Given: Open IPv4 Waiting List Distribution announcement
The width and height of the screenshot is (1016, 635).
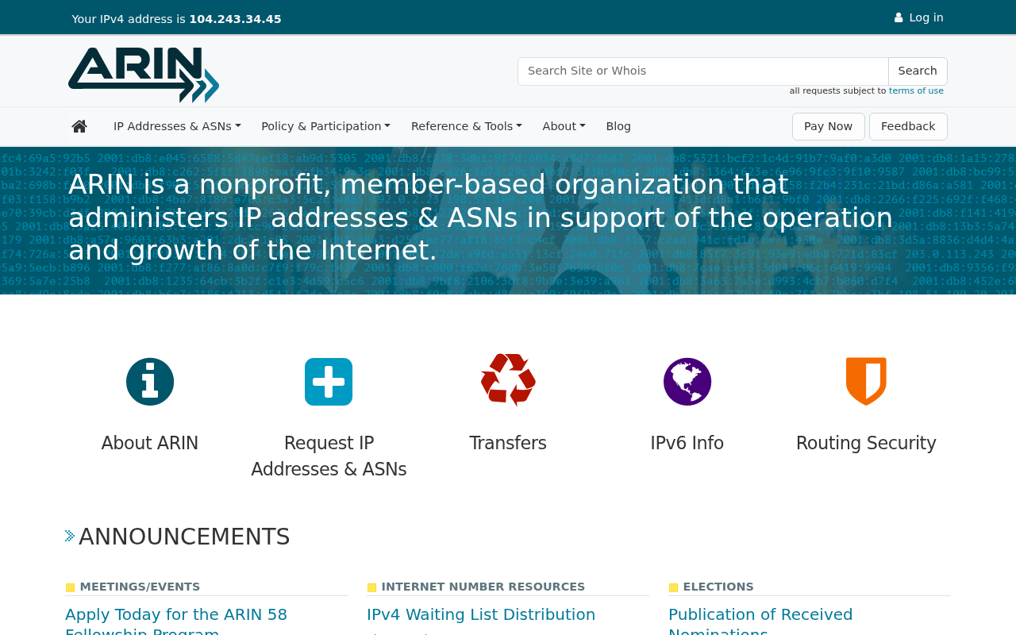Looking at the screenshot, I should coord(481,614).
